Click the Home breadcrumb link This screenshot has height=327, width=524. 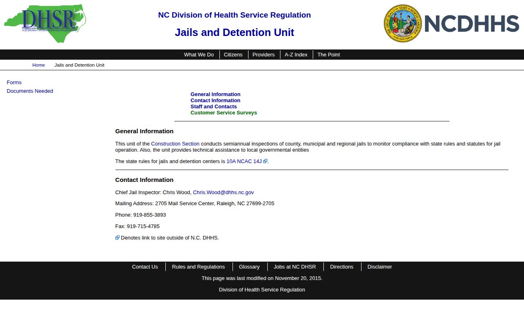tap(38, 65)
